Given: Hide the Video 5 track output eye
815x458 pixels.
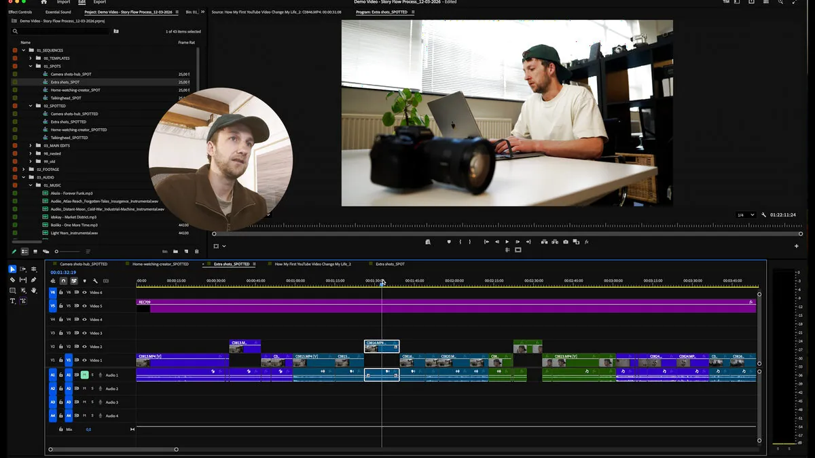Looking at the screenshot, I should point(85,306).
